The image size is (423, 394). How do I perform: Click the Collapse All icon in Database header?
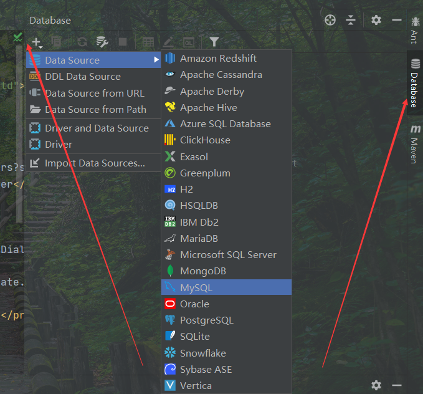pyautogui.click(x=351, y=20)
